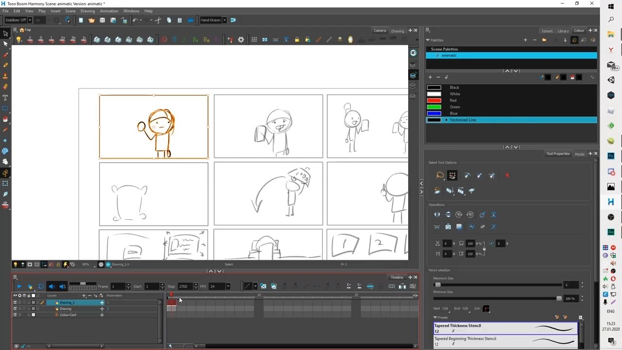Select the Brush tool in left toolbar

pos(5,54)
